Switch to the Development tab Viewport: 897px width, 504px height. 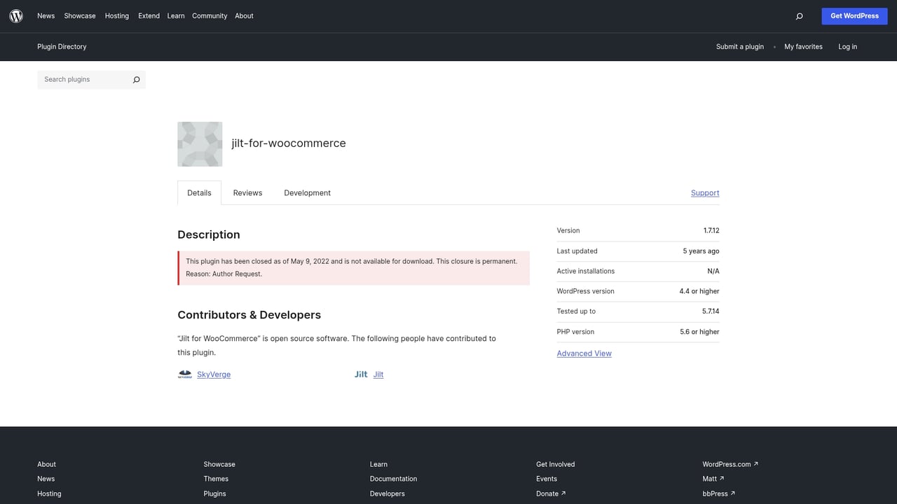point(307,192)
